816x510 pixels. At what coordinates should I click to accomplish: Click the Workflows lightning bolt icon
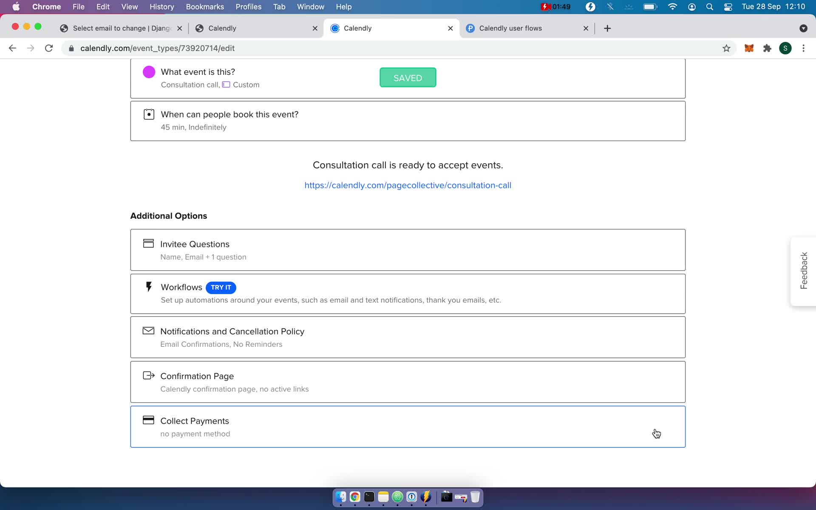coord(148,287)
